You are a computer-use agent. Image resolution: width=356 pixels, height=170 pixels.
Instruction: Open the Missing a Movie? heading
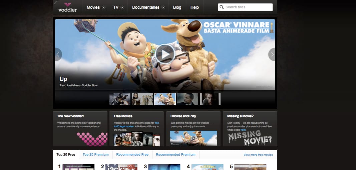[241, 116]
